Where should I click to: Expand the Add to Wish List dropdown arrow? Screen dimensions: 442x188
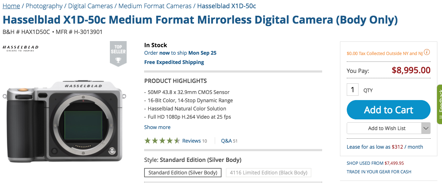pos(426,128)
